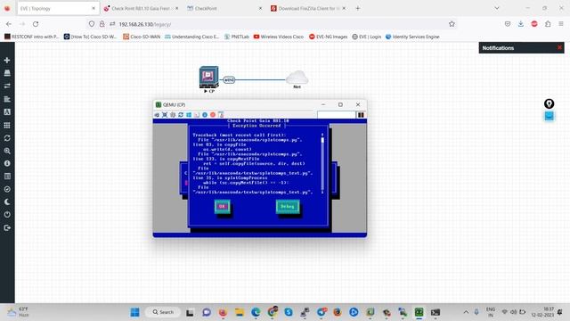Open the list all tabs dropdown
Image resolution: width=570 pixels, height=321 pixels.
click(x=497, y=8)
